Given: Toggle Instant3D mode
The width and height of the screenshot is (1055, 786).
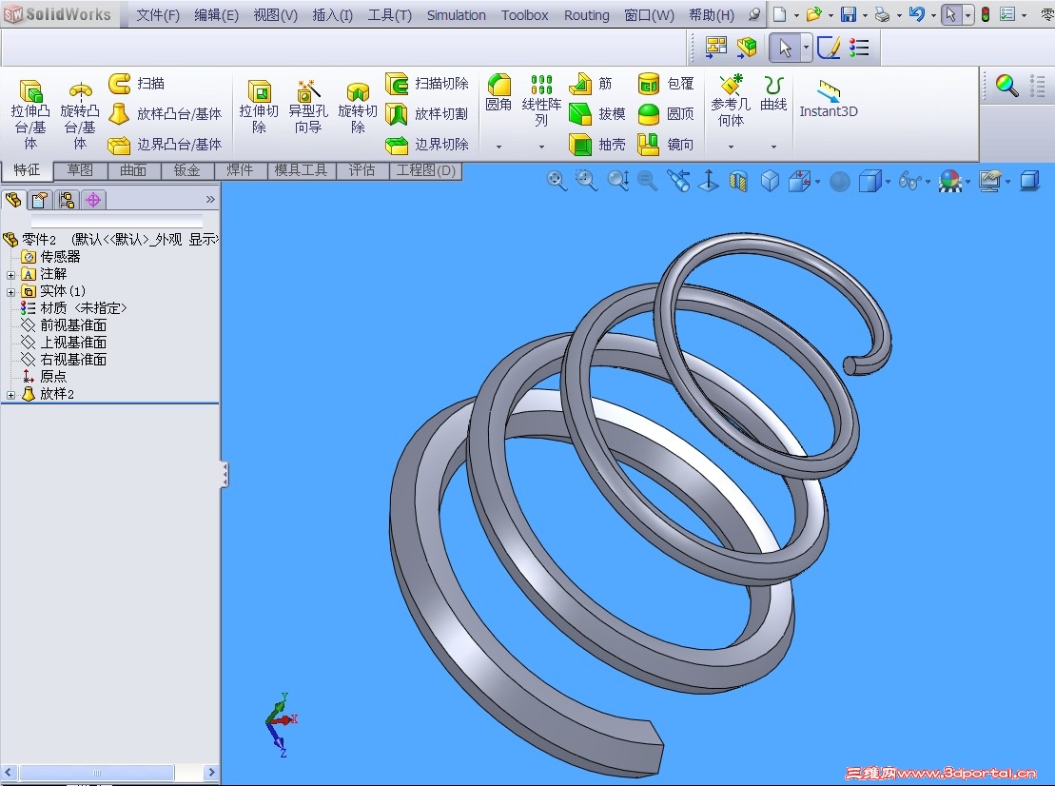Looking at the screenshot, I should pos(829,100).
